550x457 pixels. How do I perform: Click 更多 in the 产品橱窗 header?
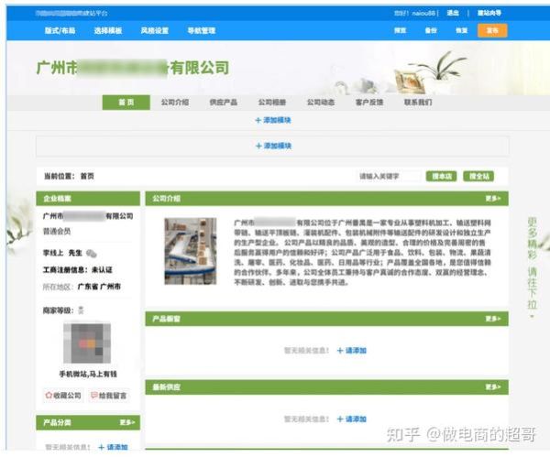pyautogui.click(x=493, y=319)
